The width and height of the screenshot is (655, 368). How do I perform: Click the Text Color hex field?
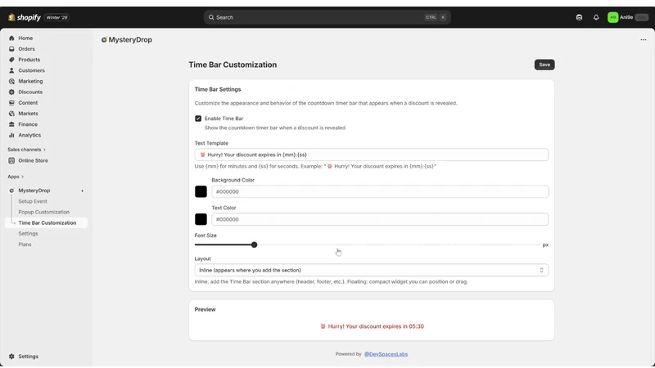(380, 219)
